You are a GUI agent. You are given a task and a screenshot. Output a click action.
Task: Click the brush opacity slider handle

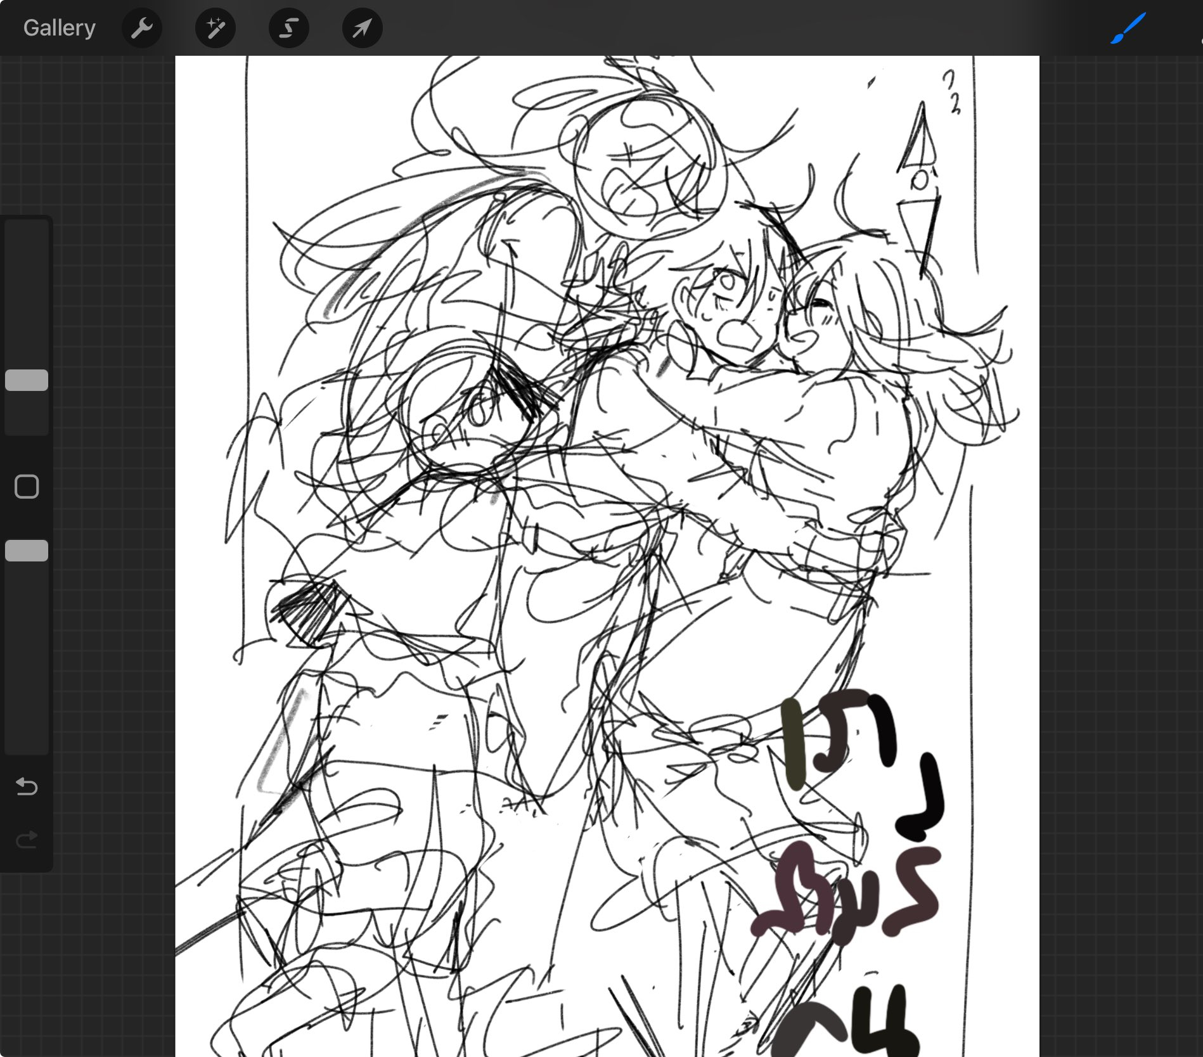(27, 551)
